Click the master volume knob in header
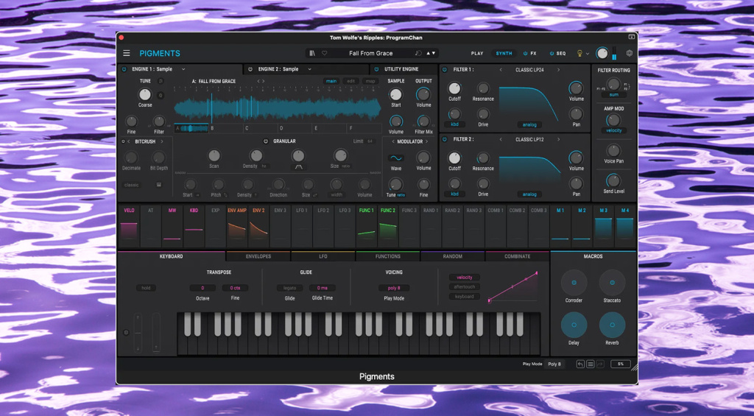The height and width of the screenshot is (416, 754). [x=602, y=54]
